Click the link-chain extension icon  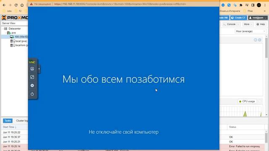click(x=235, y=5)
